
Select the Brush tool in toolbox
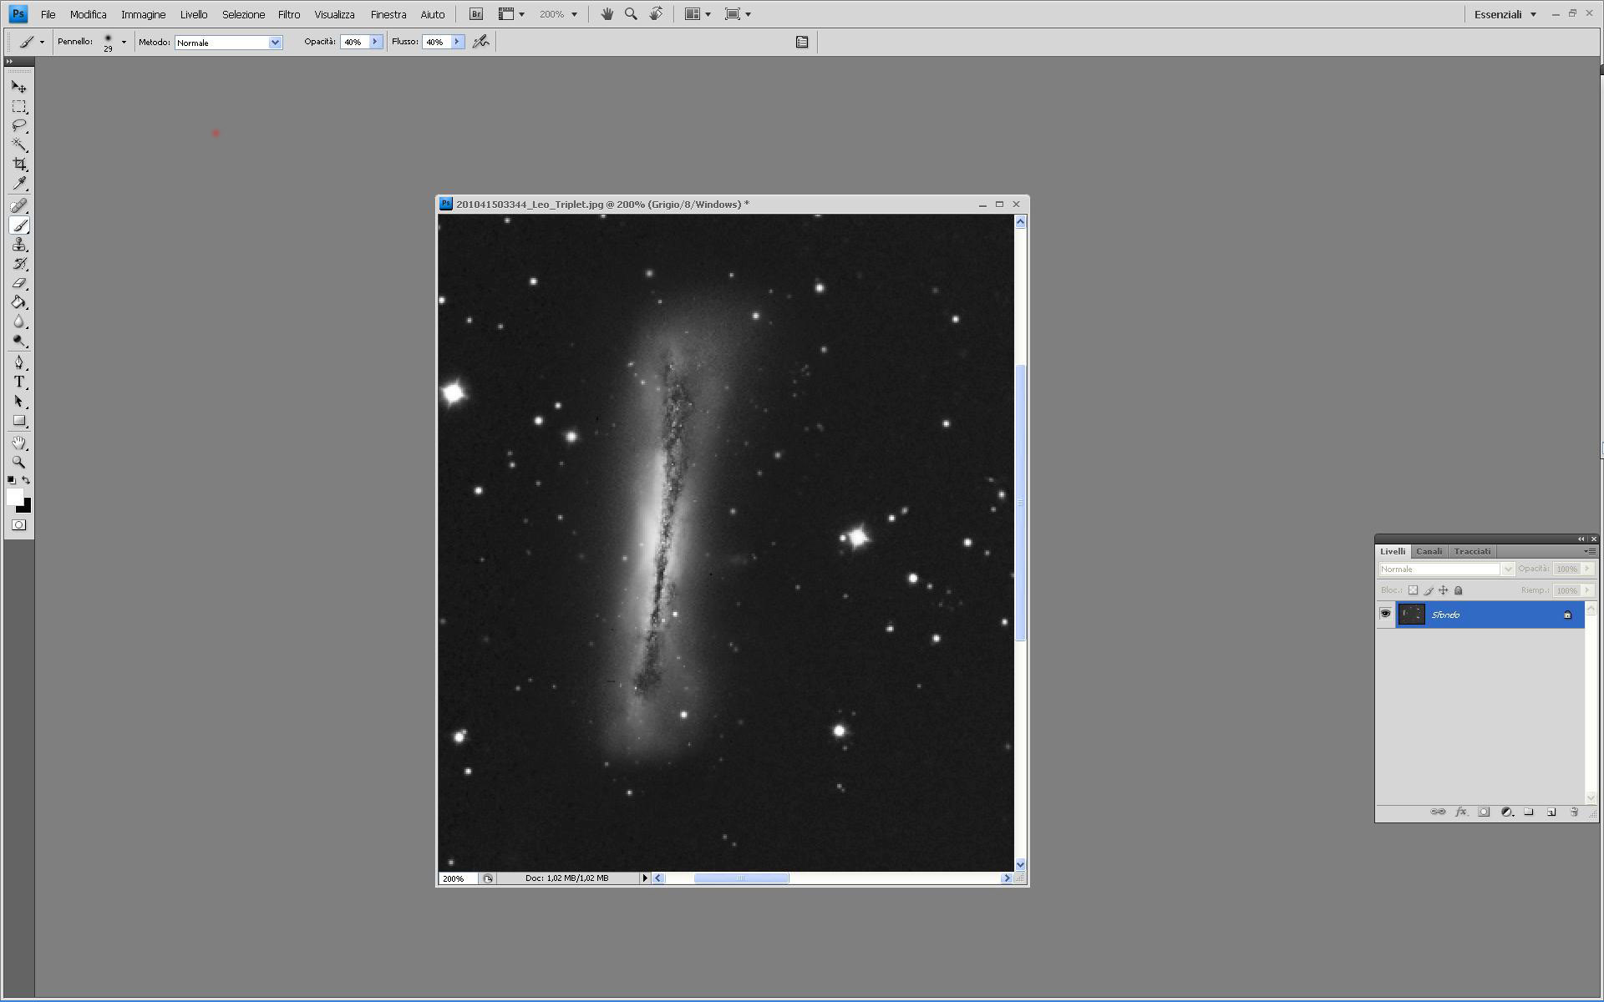pyautogui.click(x=19, y=225)
